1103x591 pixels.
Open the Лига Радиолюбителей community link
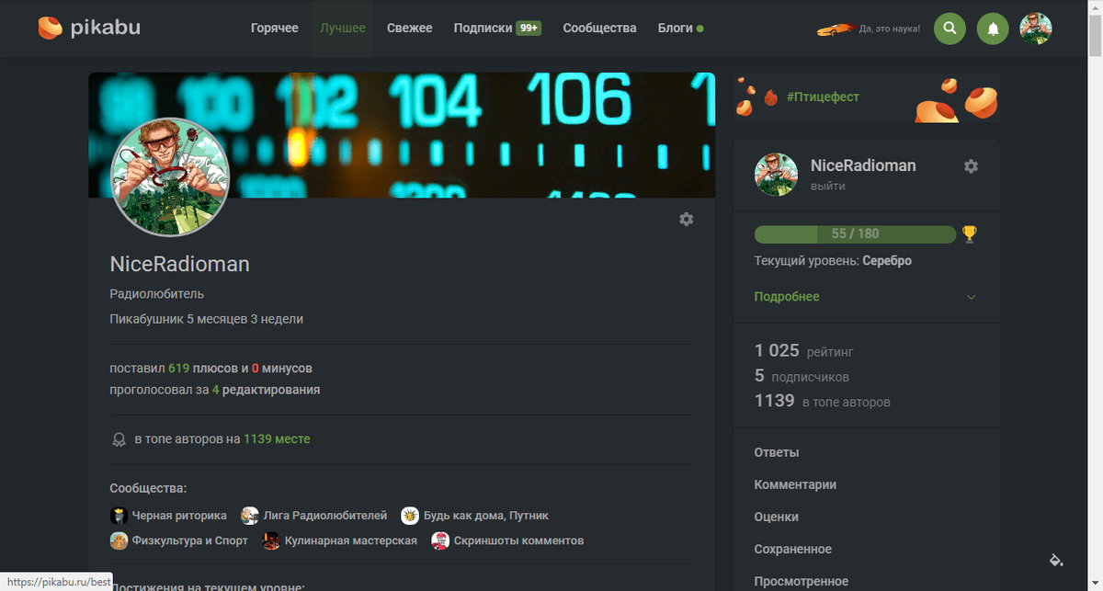pyautogui.click(x=324, y=516)
